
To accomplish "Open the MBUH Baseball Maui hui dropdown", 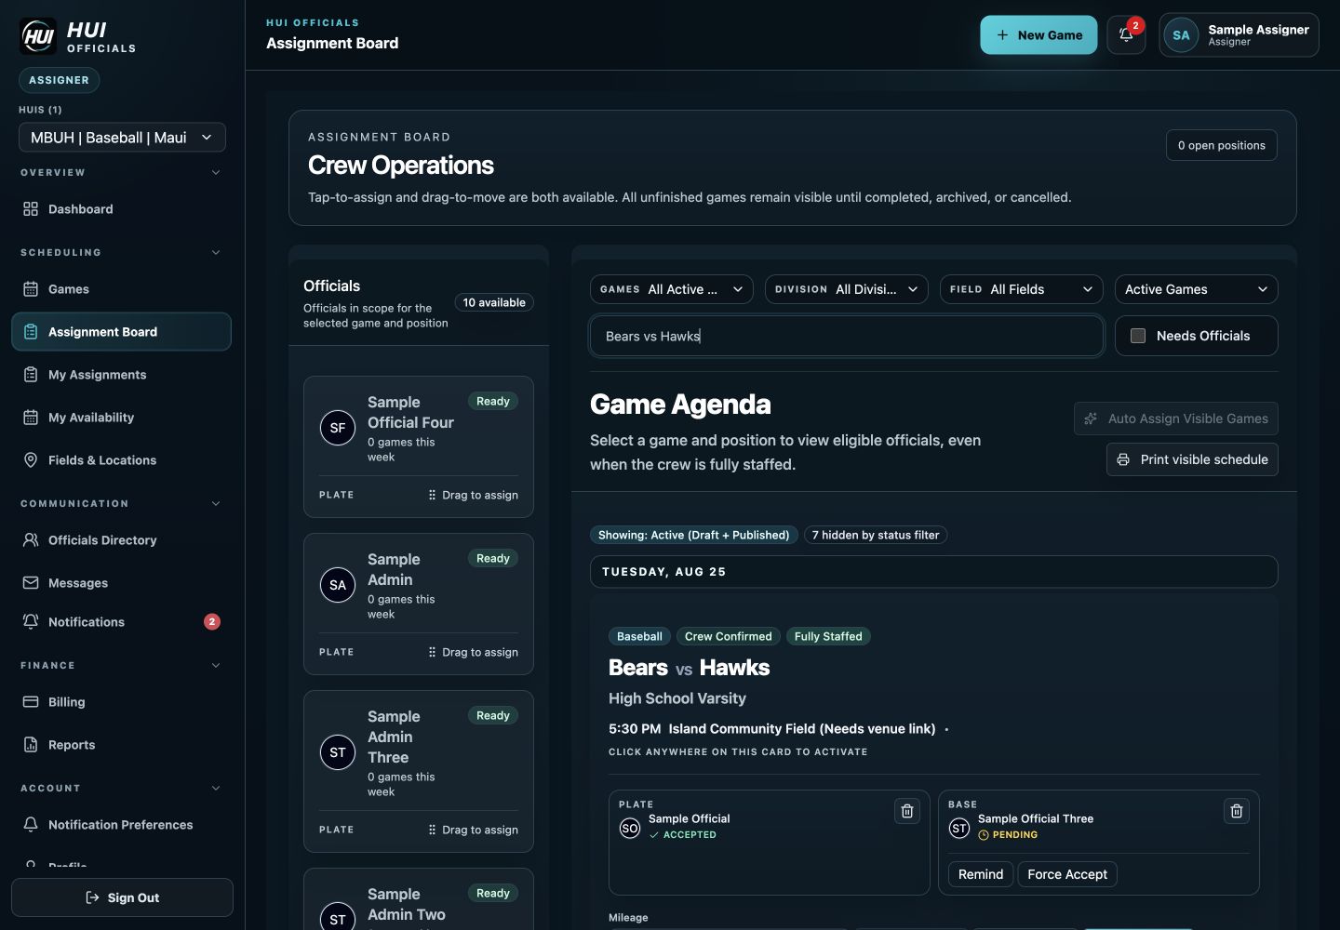I will [122, 138].
